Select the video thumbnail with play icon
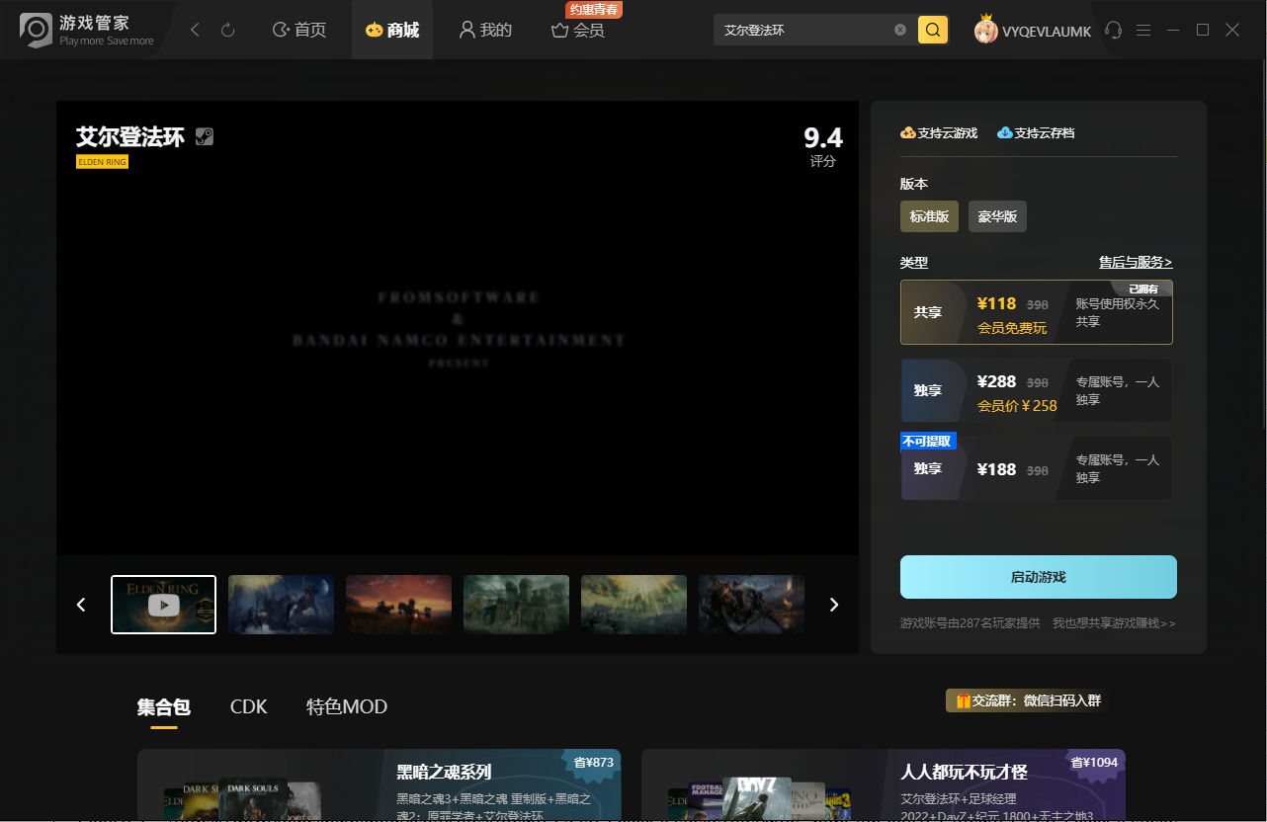Screen dimensions: 1267x822 pyautogui.click(x=163, y=605)
